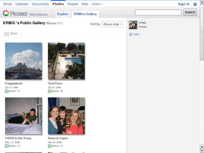Click the Picasa logo icon
Viewport: 204px width, 153px height.
(6, 13)
